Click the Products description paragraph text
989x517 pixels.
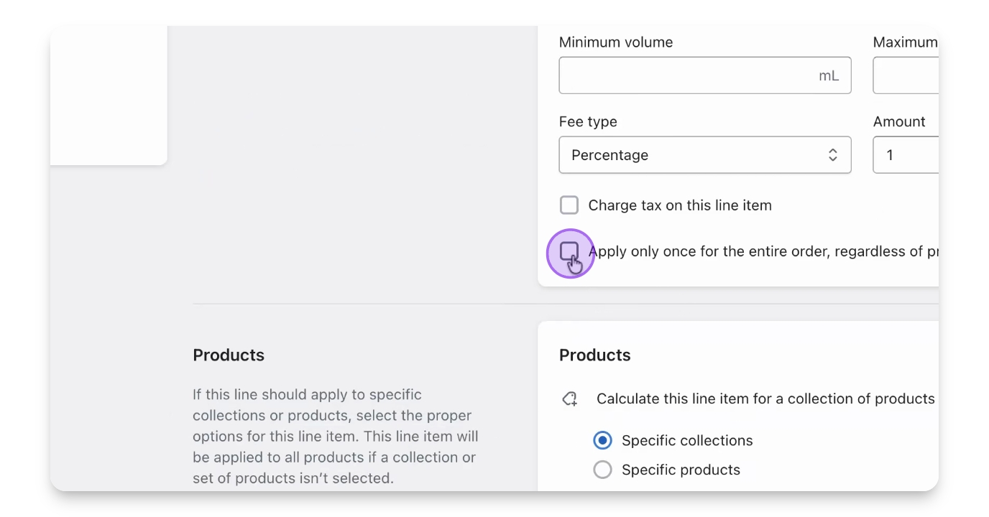point(335,436)
